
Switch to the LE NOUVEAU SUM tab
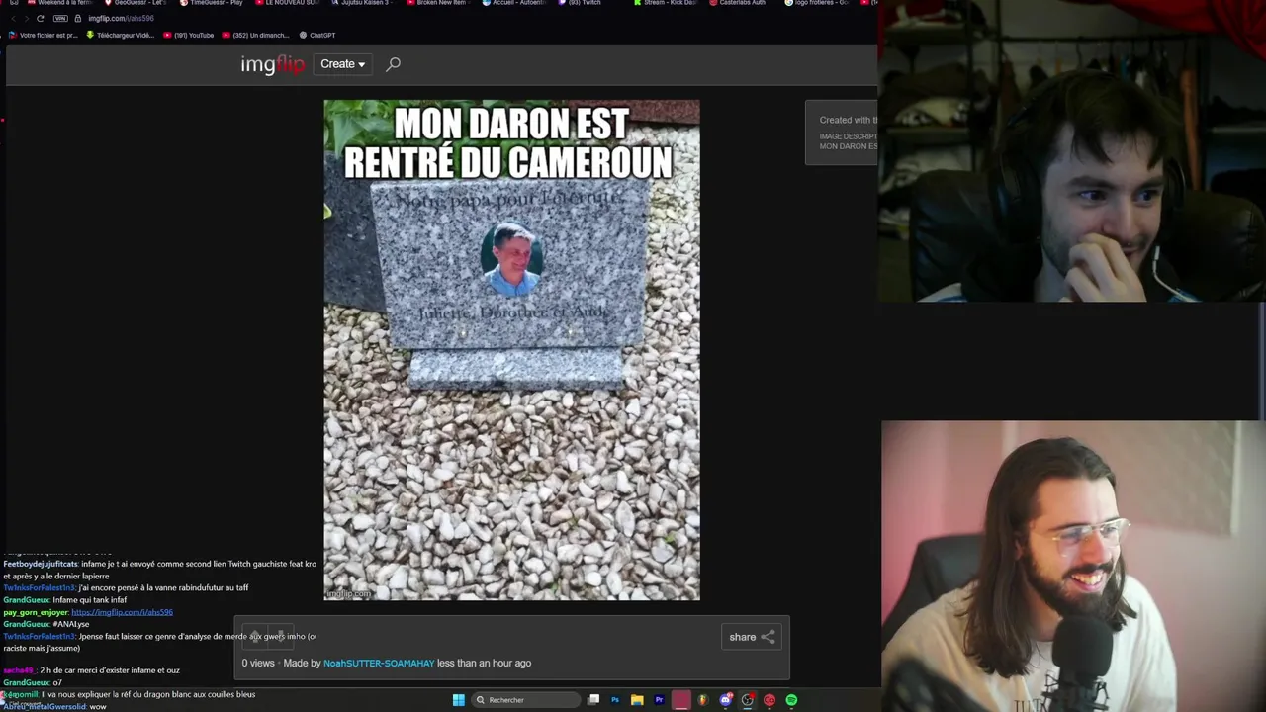click(288, 3)
